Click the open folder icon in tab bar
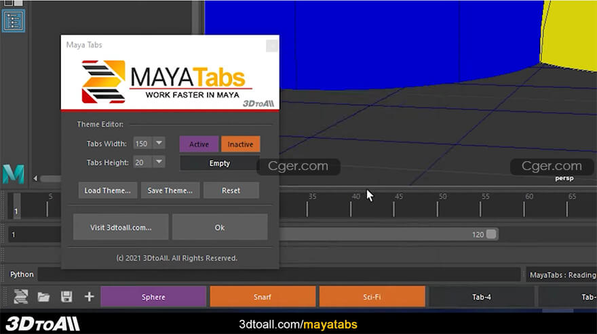Screen dimensions: 597x334 (x=43, y=297)
